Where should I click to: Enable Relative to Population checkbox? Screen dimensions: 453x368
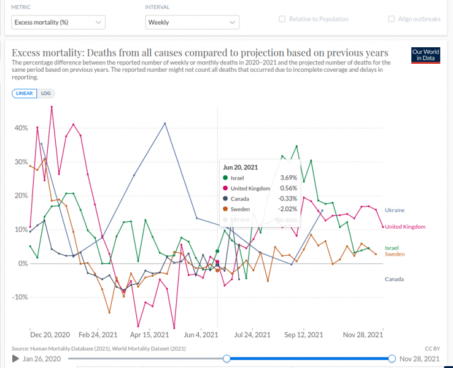pos(282,19)
